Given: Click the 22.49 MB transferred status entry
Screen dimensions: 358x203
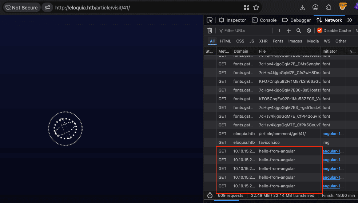Looking at the screenshot, I should pos(282,195).
